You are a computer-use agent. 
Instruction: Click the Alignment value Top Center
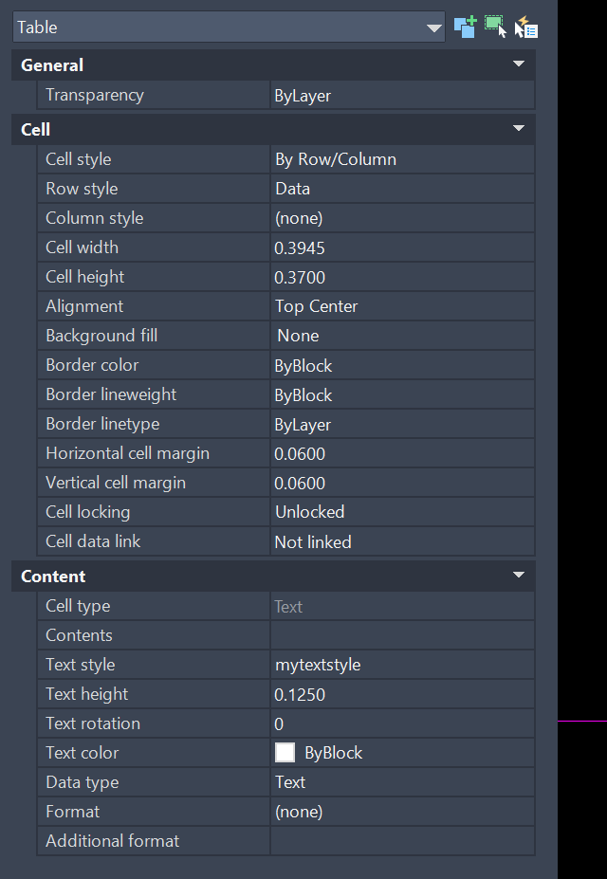[402, 306]
